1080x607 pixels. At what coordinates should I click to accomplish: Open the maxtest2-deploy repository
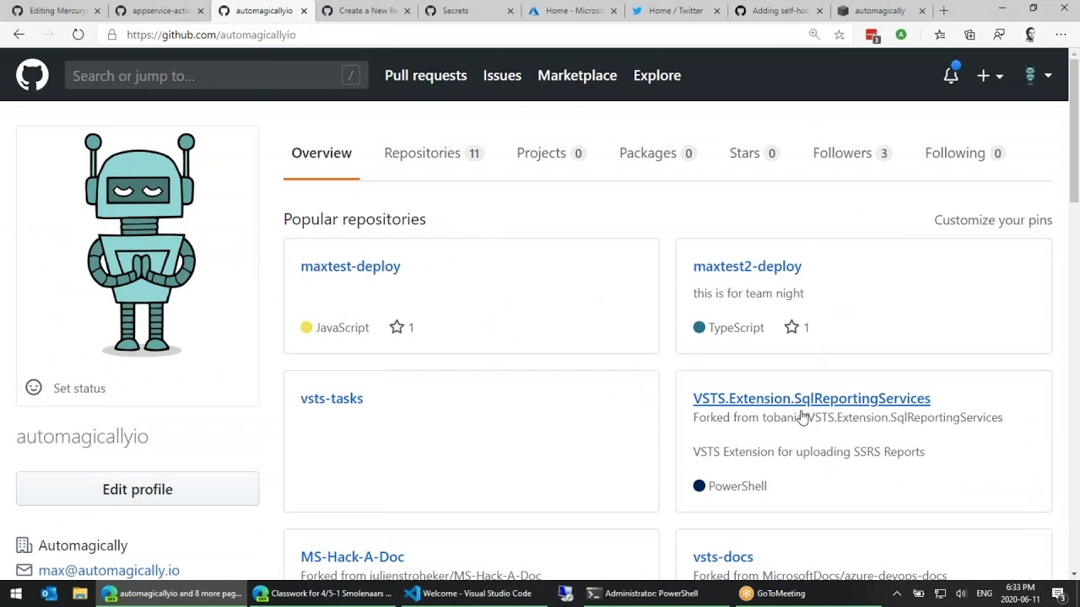point(747,266)
